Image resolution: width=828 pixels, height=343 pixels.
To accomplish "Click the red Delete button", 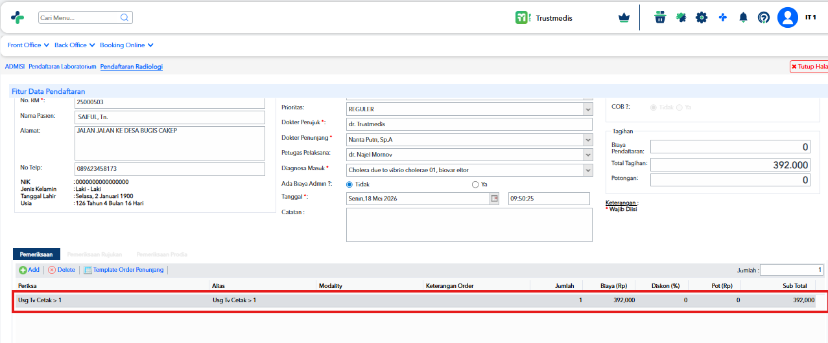I will [62, 270].
